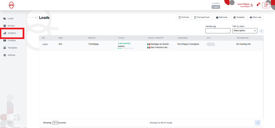The image size is (275, 128).
Task: Show the map view
Action: tap(256, 17)
